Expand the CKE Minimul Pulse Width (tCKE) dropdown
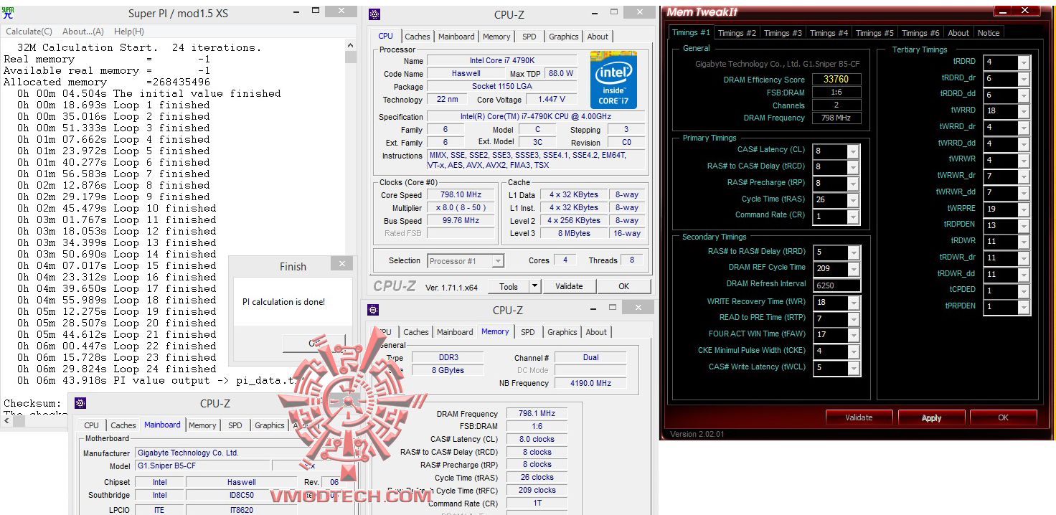Image resolution: width=1056 pixels, height=515 pixels. coord(853,352)
